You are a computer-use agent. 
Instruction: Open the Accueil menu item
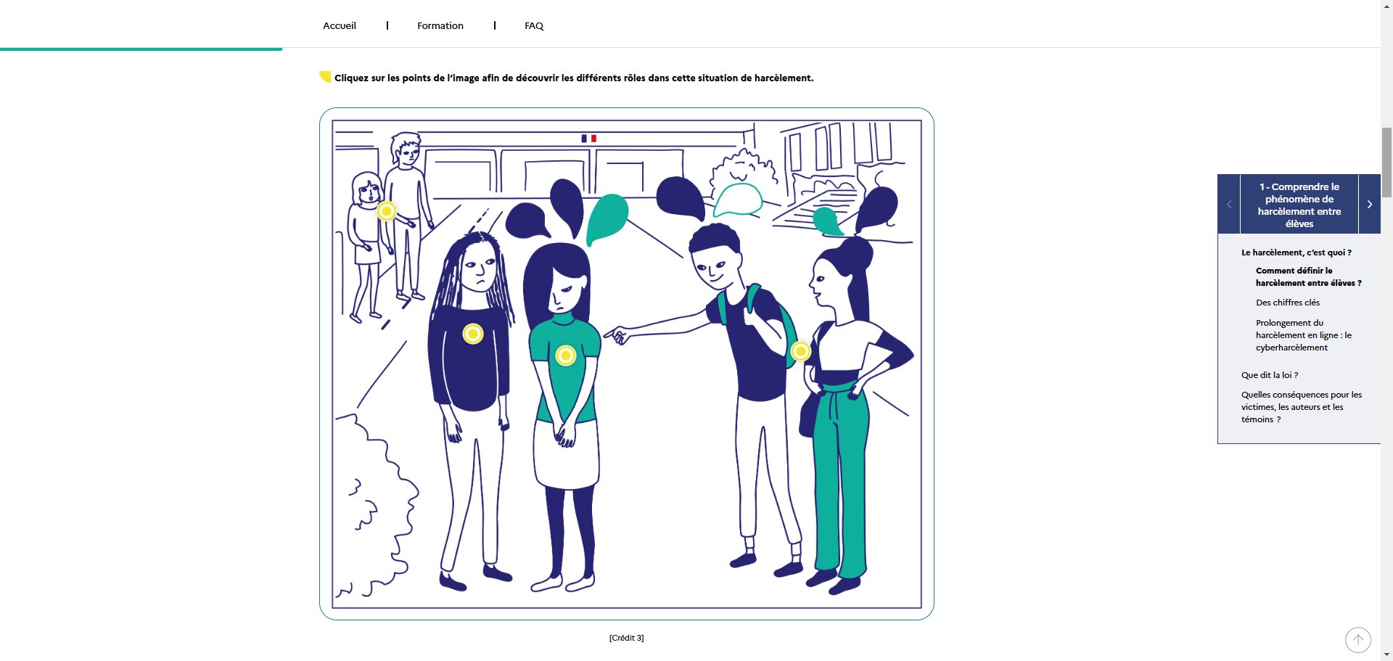[x=340, y=25]
